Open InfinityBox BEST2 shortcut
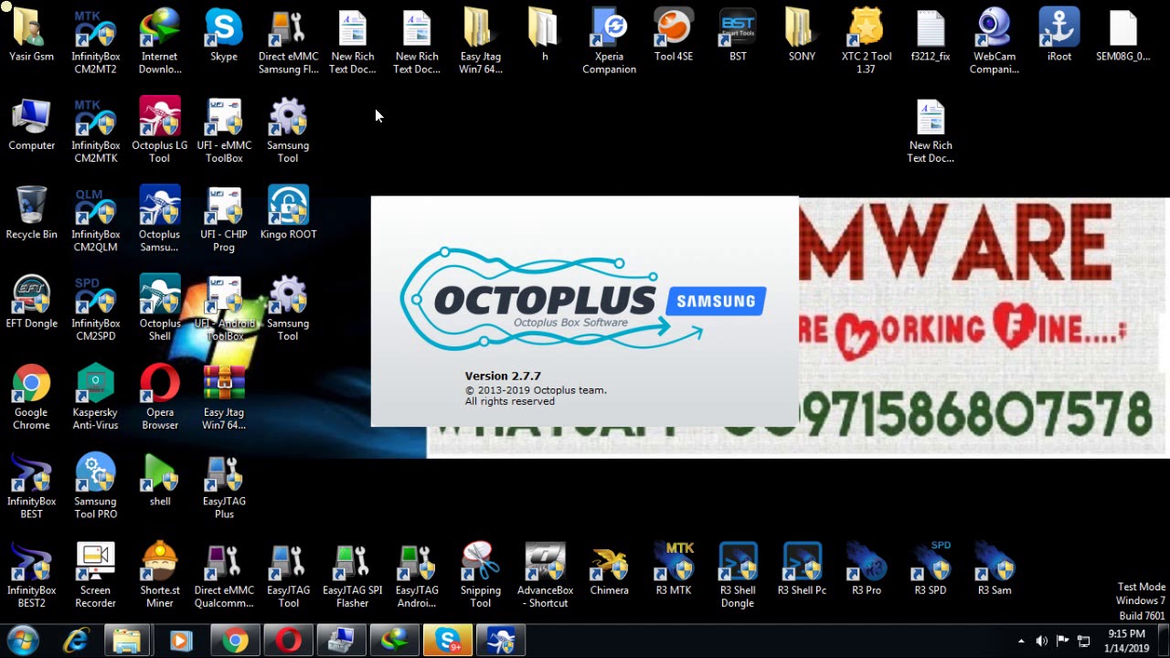 pos(31,577)
